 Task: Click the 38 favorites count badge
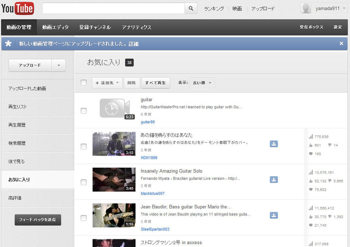point(130,62)
